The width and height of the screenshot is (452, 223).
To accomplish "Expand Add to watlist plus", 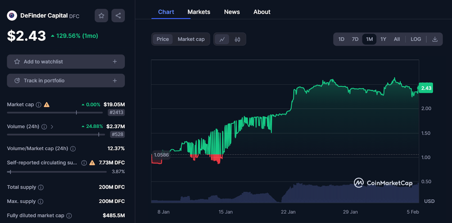I will tap(115, 62).
